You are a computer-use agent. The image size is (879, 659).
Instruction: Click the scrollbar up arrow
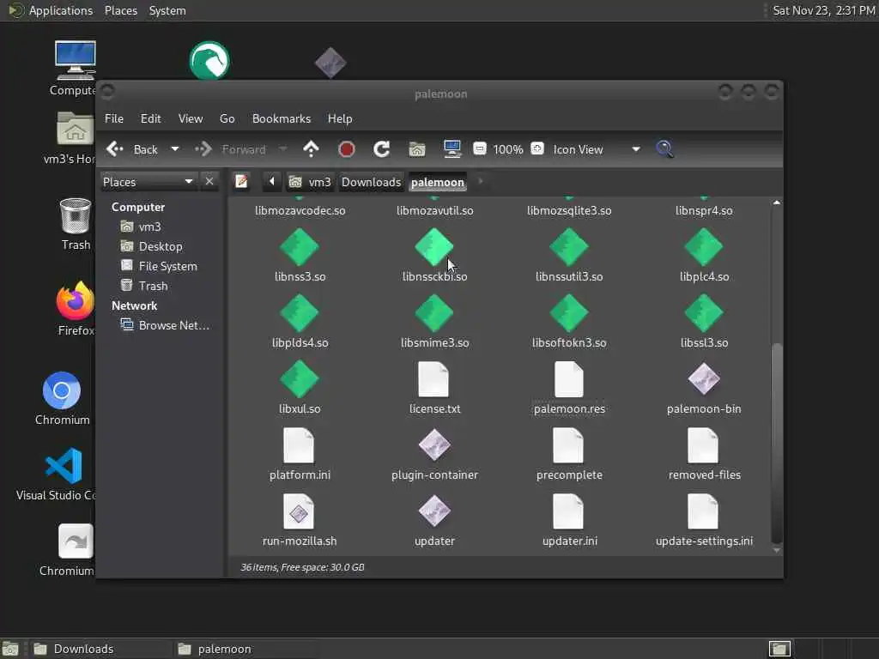pyautogui.click(x=776, y=203)
